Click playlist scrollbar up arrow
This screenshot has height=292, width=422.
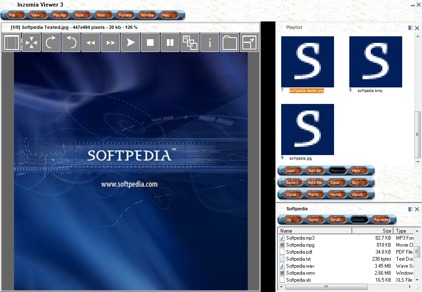pyautogui.click(x=418, y=36)
